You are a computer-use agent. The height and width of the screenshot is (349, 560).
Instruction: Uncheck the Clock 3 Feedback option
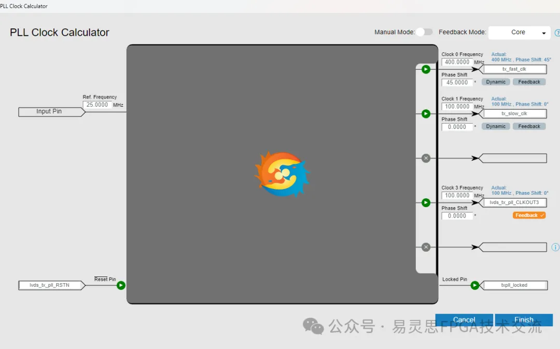click(x=529, y=215)
